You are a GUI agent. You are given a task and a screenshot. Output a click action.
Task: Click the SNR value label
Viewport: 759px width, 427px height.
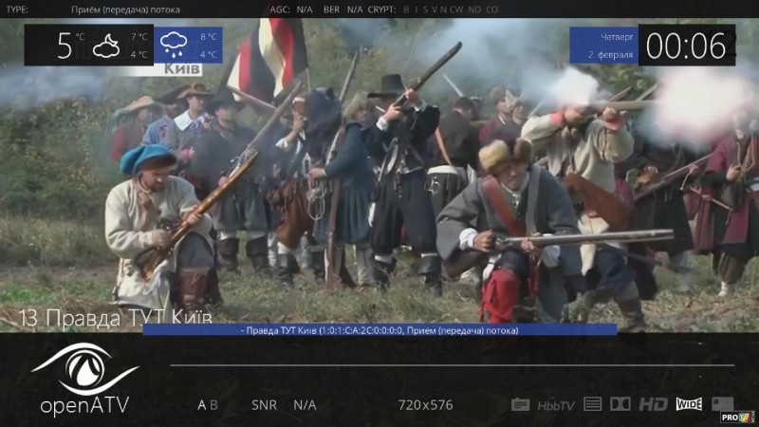pos(304,405)
